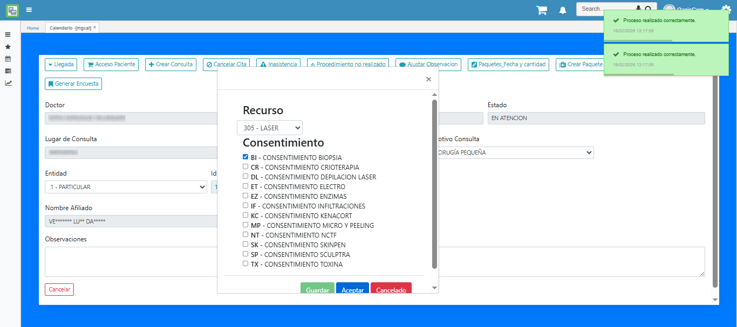Select the Calendario -[mgcal] tab
The image size is (737, 327).
70,28
